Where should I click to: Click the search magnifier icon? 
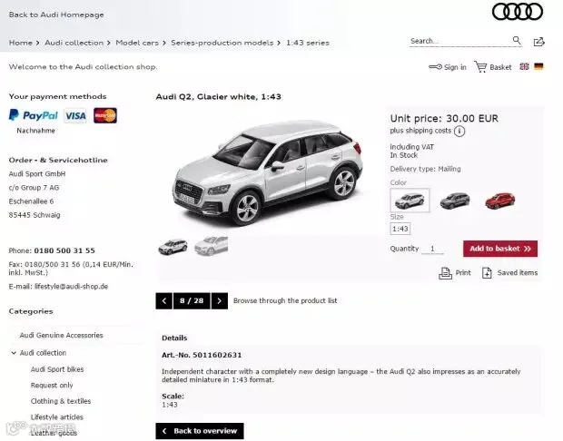517,40
